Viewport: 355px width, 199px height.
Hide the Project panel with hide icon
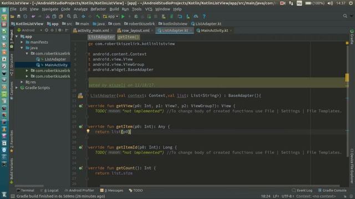(x=67, y=30)
